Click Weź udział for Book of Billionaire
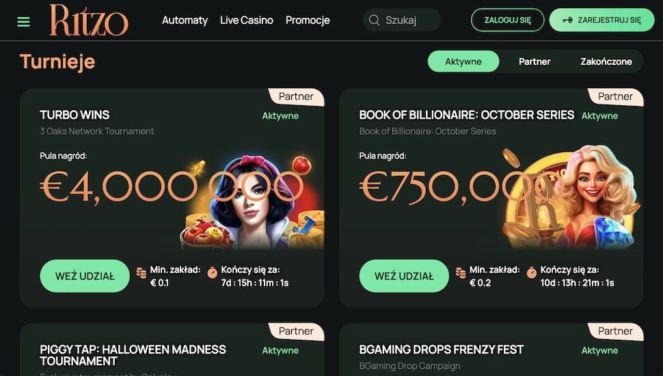Viewport: 663px width, 376px height. [x=404, y=276]
